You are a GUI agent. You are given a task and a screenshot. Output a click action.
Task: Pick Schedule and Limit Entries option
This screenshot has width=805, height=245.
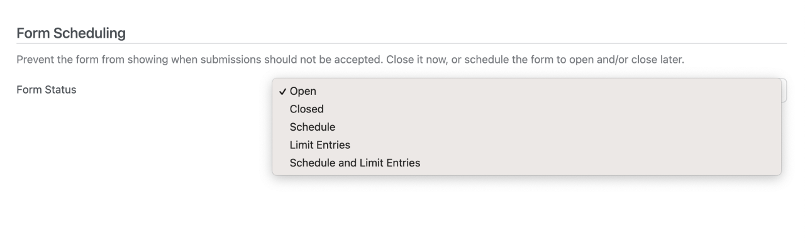pos(526,163)
